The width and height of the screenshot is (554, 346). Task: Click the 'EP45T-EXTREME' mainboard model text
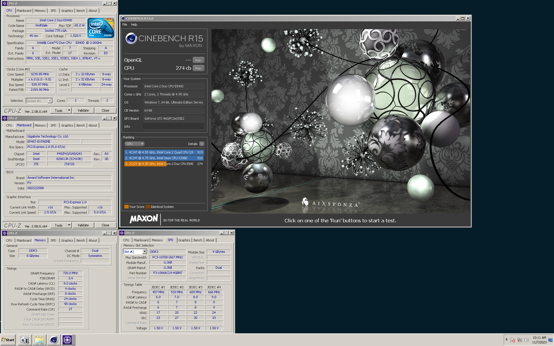[x=39, y=142]
